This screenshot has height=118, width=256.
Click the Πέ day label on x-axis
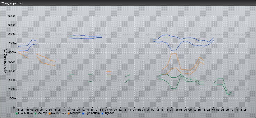click(102, 110)
